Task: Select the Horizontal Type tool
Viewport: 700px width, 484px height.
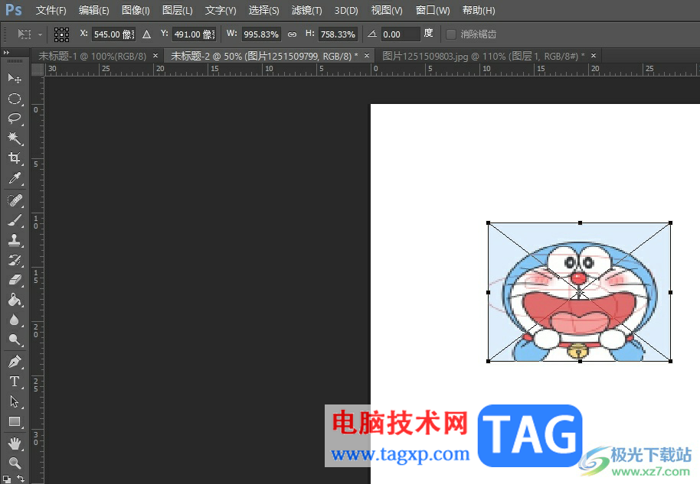Action: click(x=15, y=382)
